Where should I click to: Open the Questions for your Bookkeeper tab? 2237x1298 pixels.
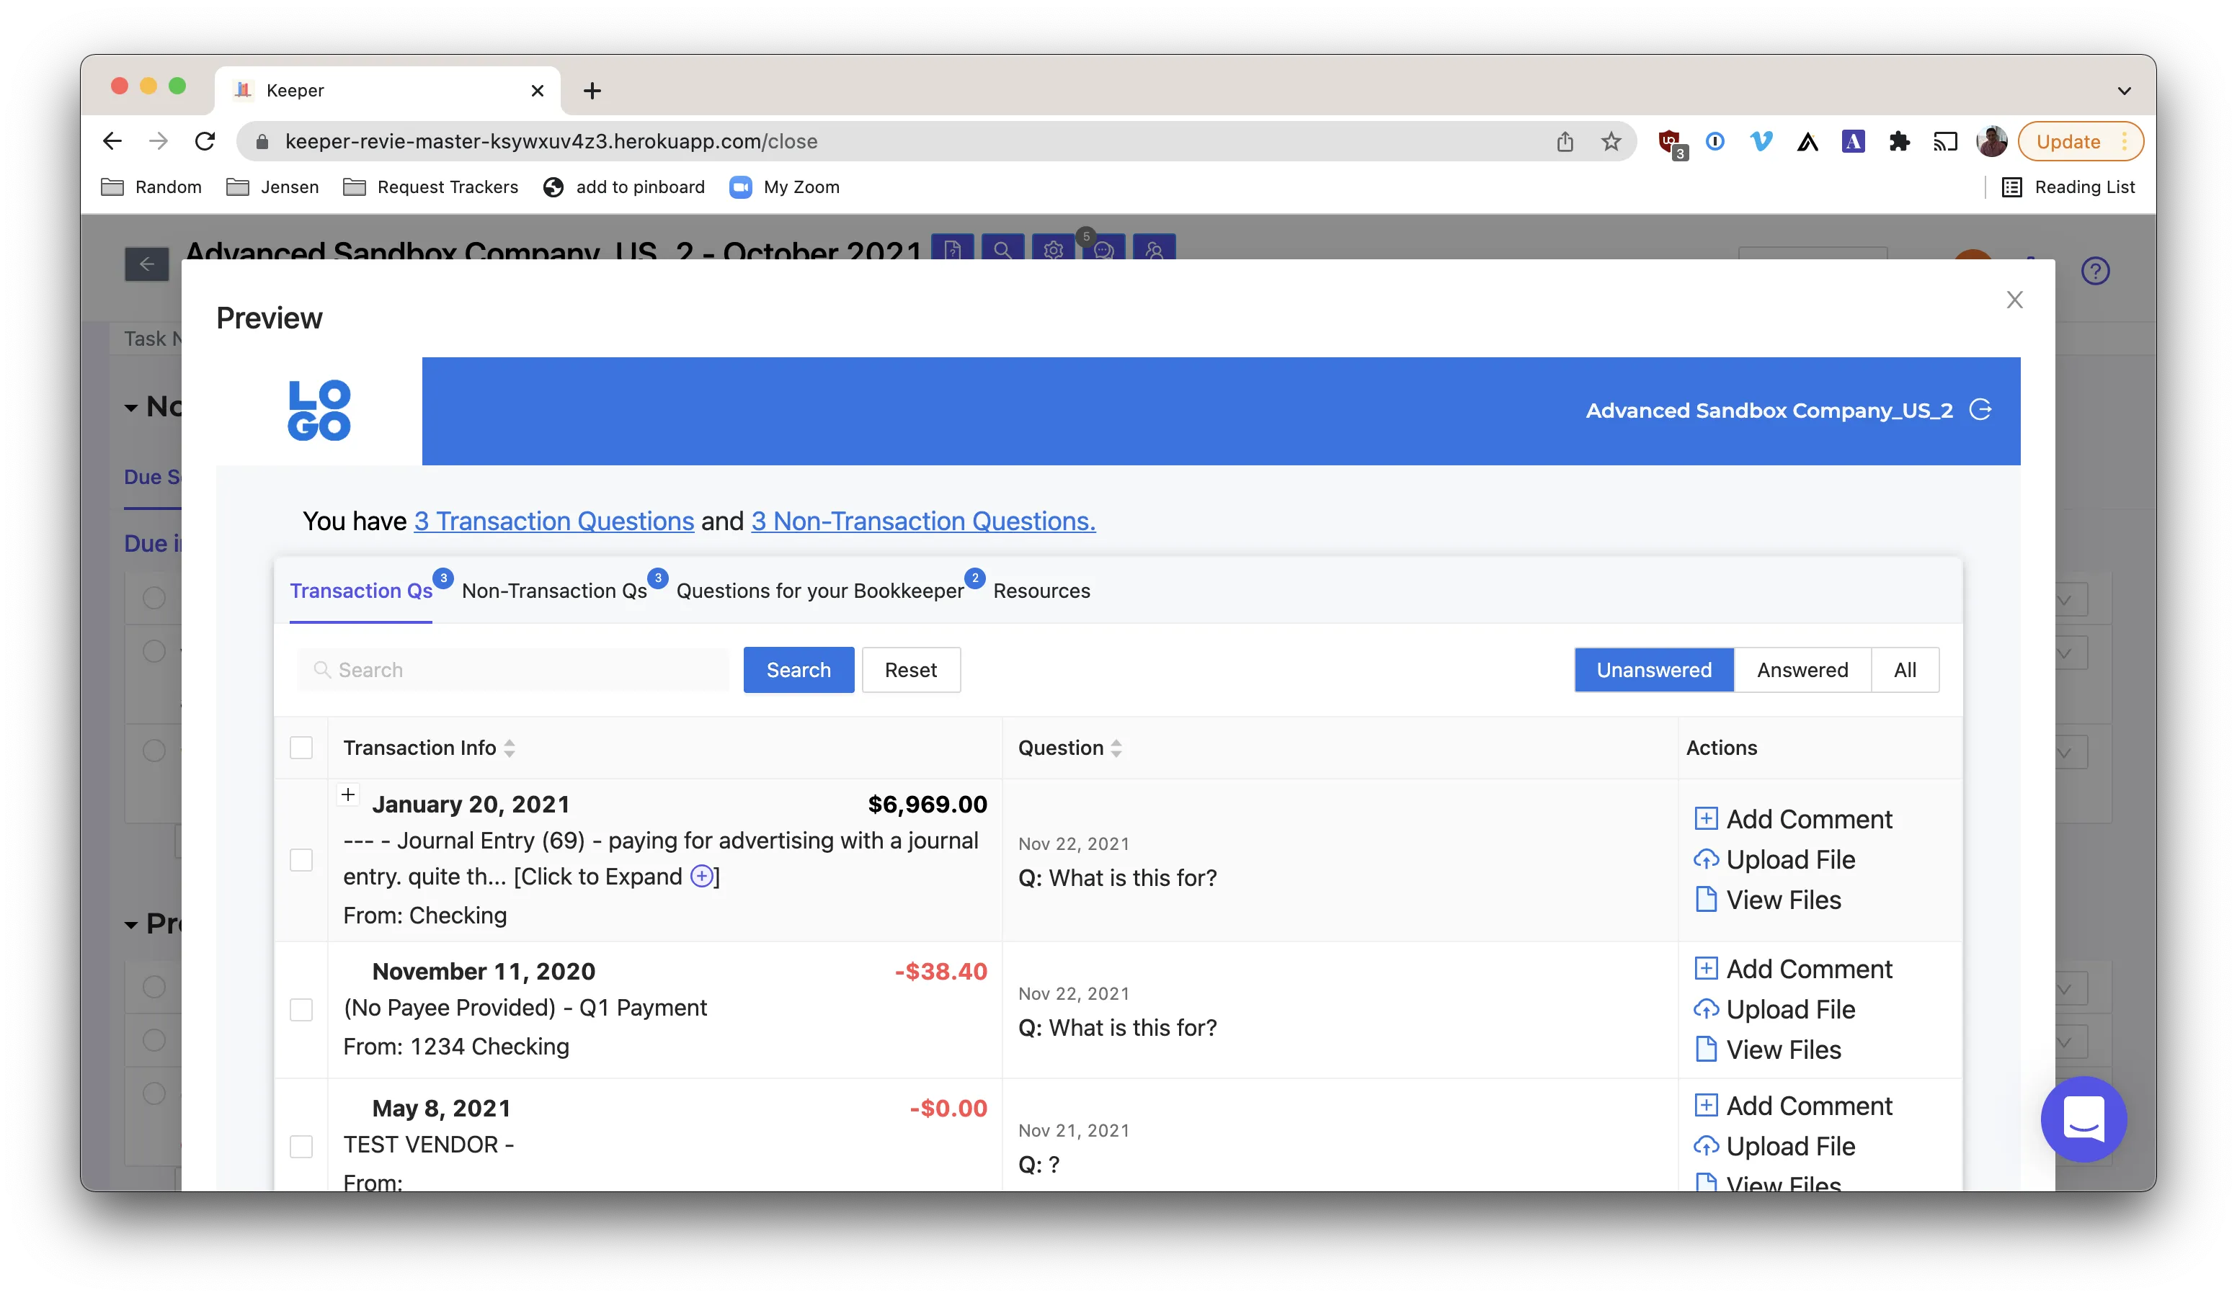pyautogui.click(x=819, y=591)
